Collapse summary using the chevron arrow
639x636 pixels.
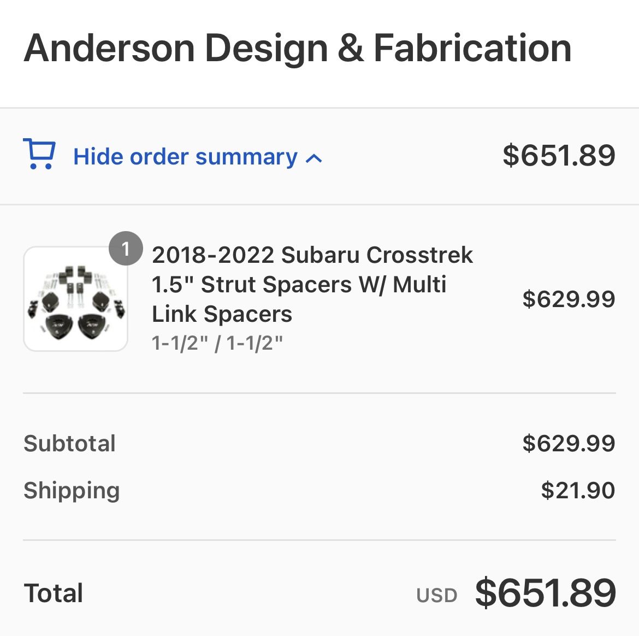(314, 158)
